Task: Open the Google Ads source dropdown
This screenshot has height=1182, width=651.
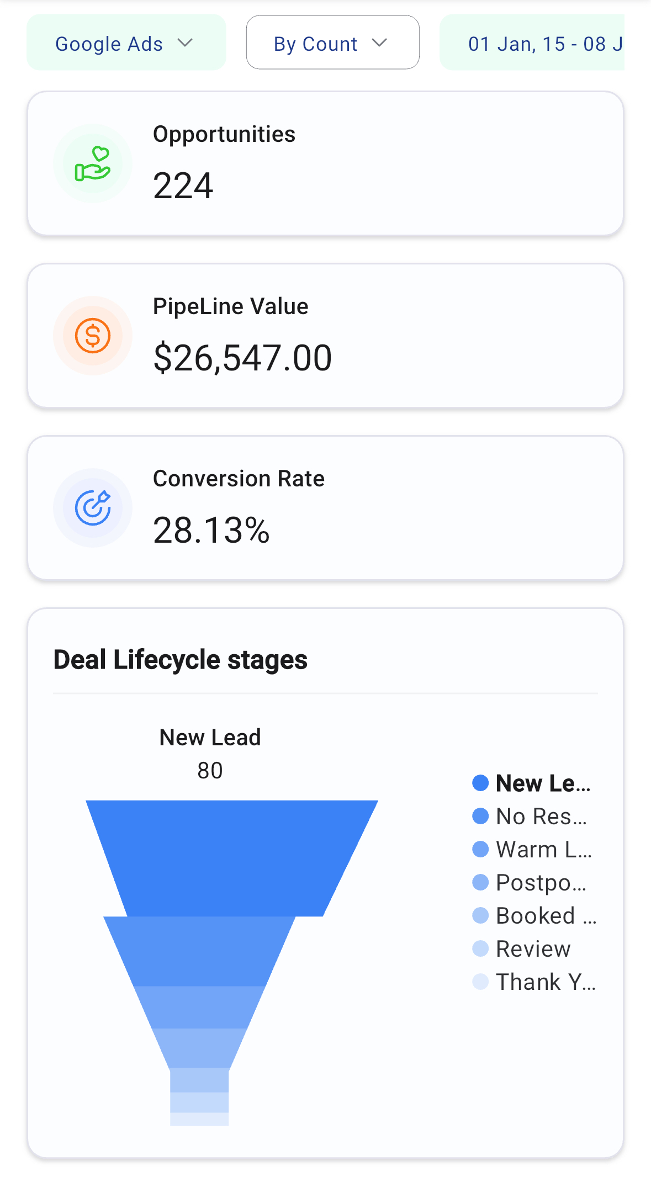Action: point(126,43)
